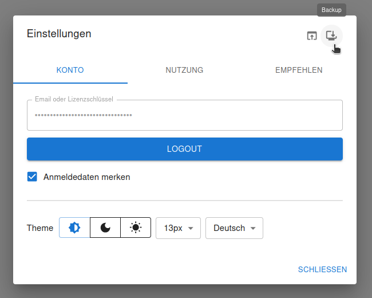Screen dimensions: 372x298
Task: Uncheck the Anmeldedaten merken checkbox
Action: [x=33, y=177]
